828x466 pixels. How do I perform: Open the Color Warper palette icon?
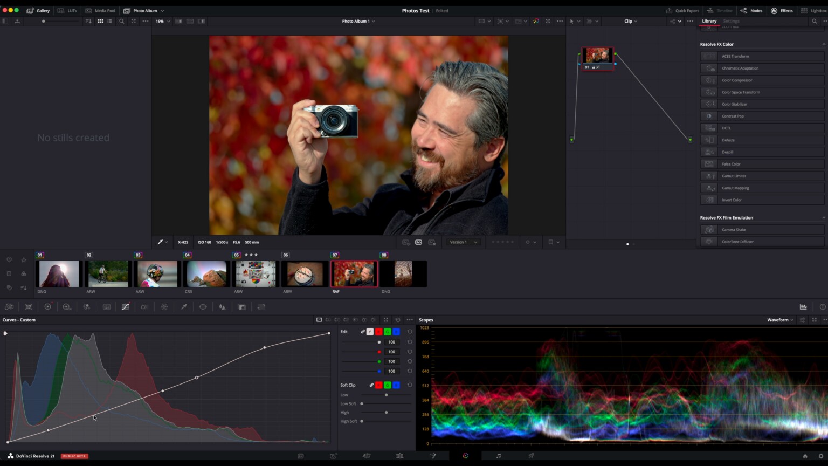164,307
